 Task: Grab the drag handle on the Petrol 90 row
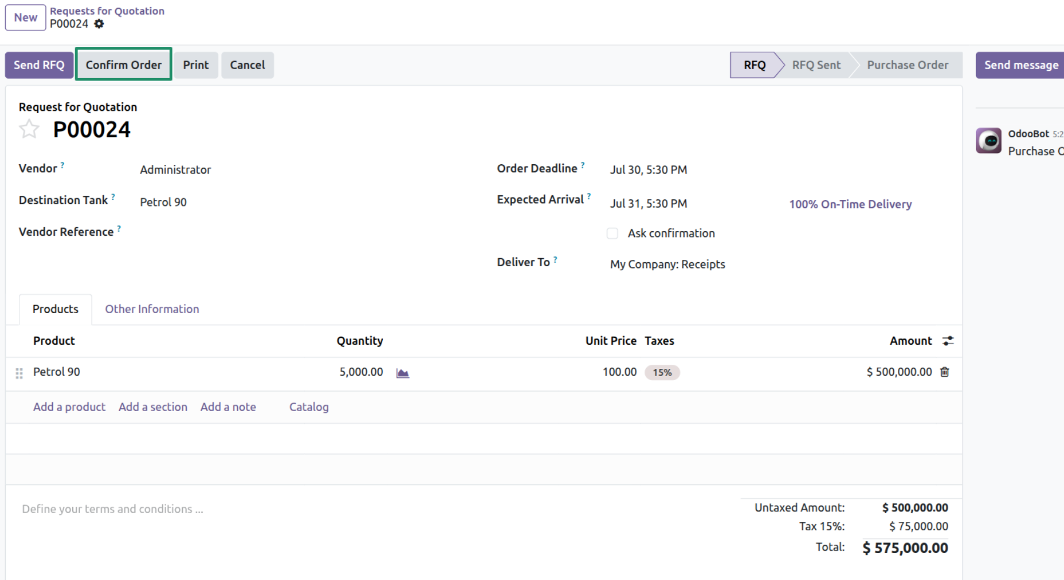click(x=19, y=373)
